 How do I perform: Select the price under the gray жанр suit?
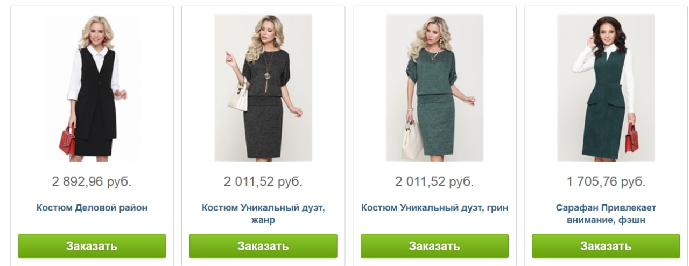(263, 181)
